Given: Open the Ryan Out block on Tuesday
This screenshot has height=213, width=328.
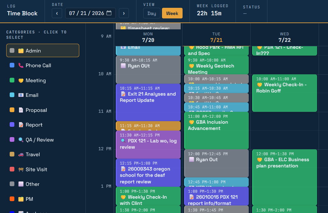Looking at the screenshot, I should pyautogui.click(x=217, y=163).
